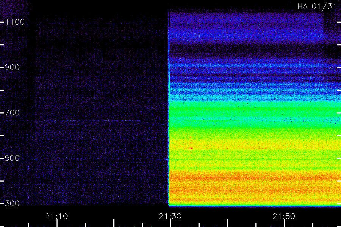Click the 900 frequency axis label
Screen dimensions: 341x227
(13, 67)
